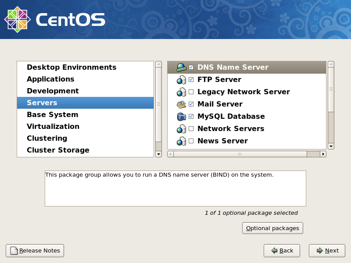Click the Mail Server label text
Viewport: 351px width, 263px height.
[220, 104]
